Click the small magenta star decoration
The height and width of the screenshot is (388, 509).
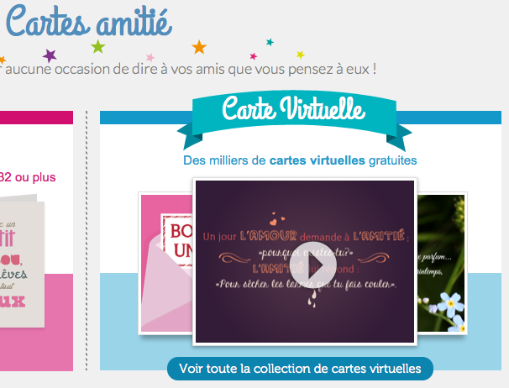point(254,56)
